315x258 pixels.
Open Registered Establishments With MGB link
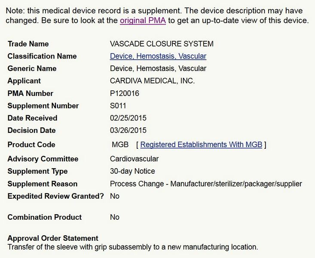point(201,145)
